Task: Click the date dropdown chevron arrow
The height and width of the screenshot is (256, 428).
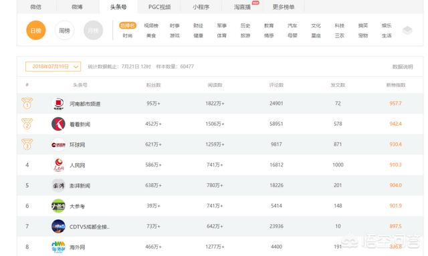Action: (76, 67)
